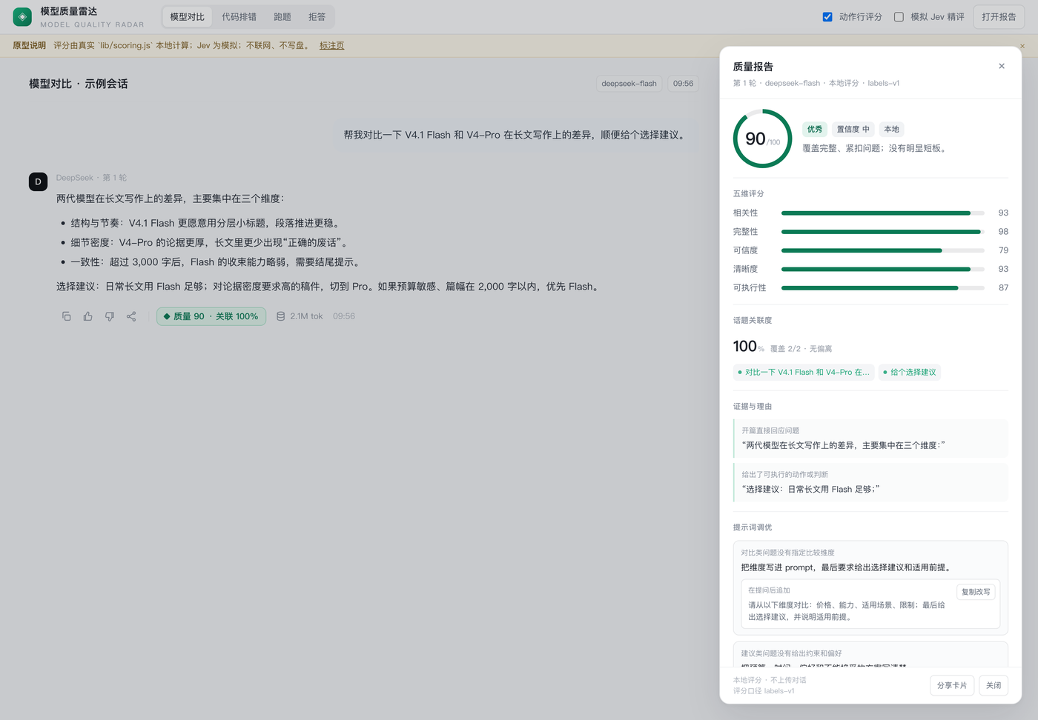Image resolution: width=1038 pixels, height=720 pixels.
Task: Click the 完整性 score value 98
Action: coord(1003,232)
